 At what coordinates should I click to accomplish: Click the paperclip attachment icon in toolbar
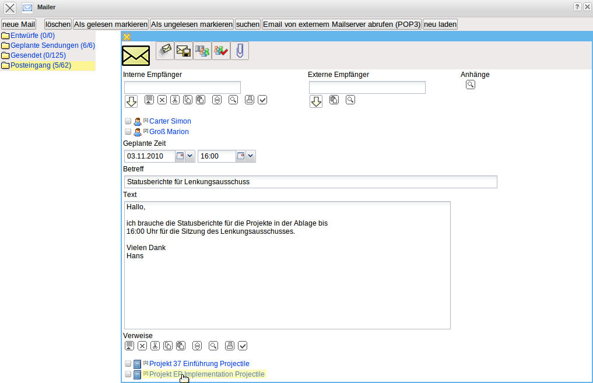[239, 51]
